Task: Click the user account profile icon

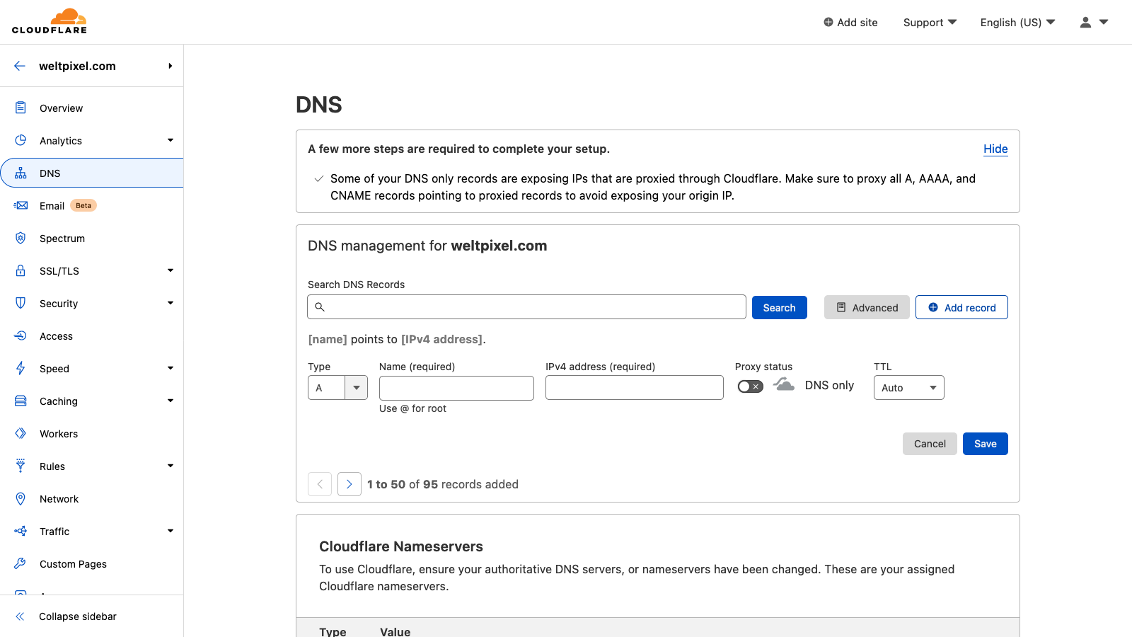Action: coord(1085,23)
